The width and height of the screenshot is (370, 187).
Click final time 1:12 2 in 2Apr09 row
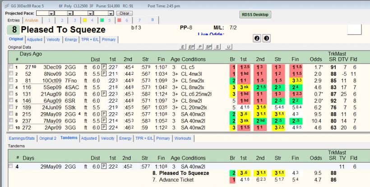tap(162, 128)
